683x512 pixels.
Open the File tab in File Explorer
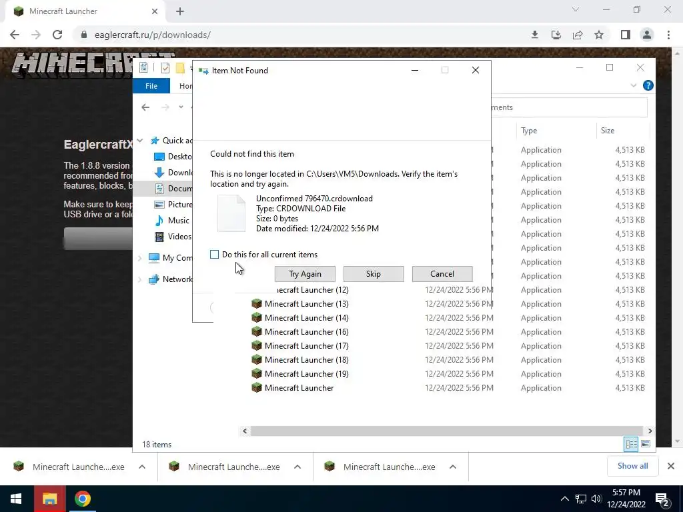point(151,86)
